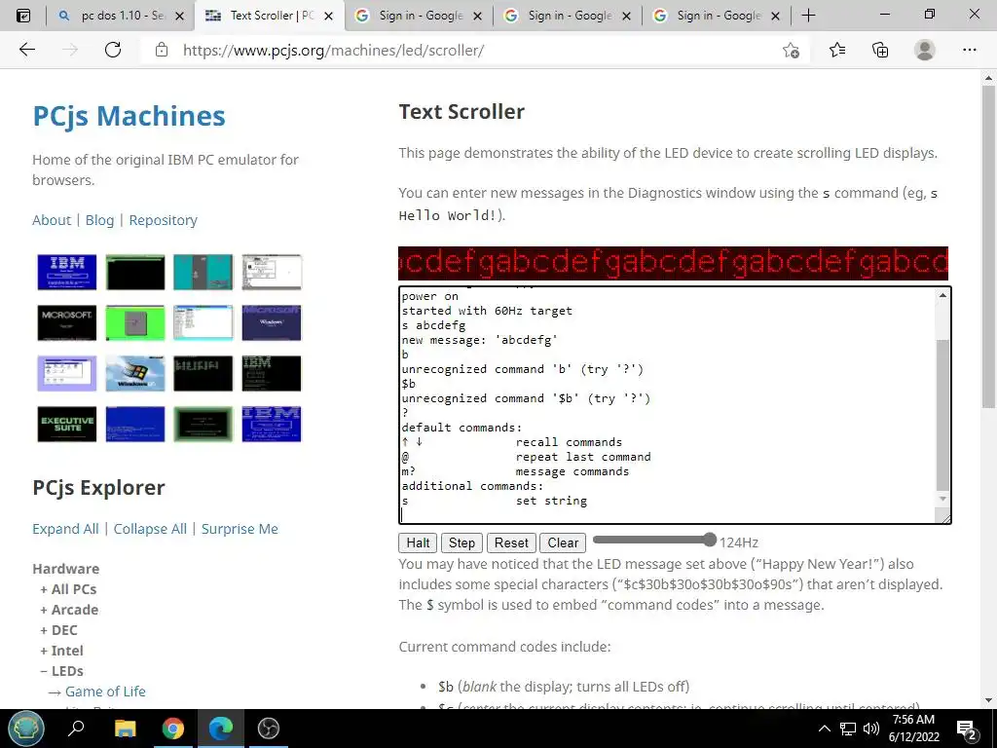
Task: Close the Text Scroller tab
Action: pyautogui.click(x=328, y=16)
